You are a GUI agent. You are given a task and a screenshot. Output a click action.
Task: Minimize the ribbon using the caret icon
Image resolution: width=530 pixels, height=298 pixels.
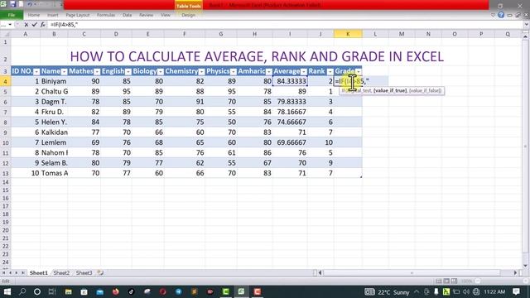pos(493,15)
